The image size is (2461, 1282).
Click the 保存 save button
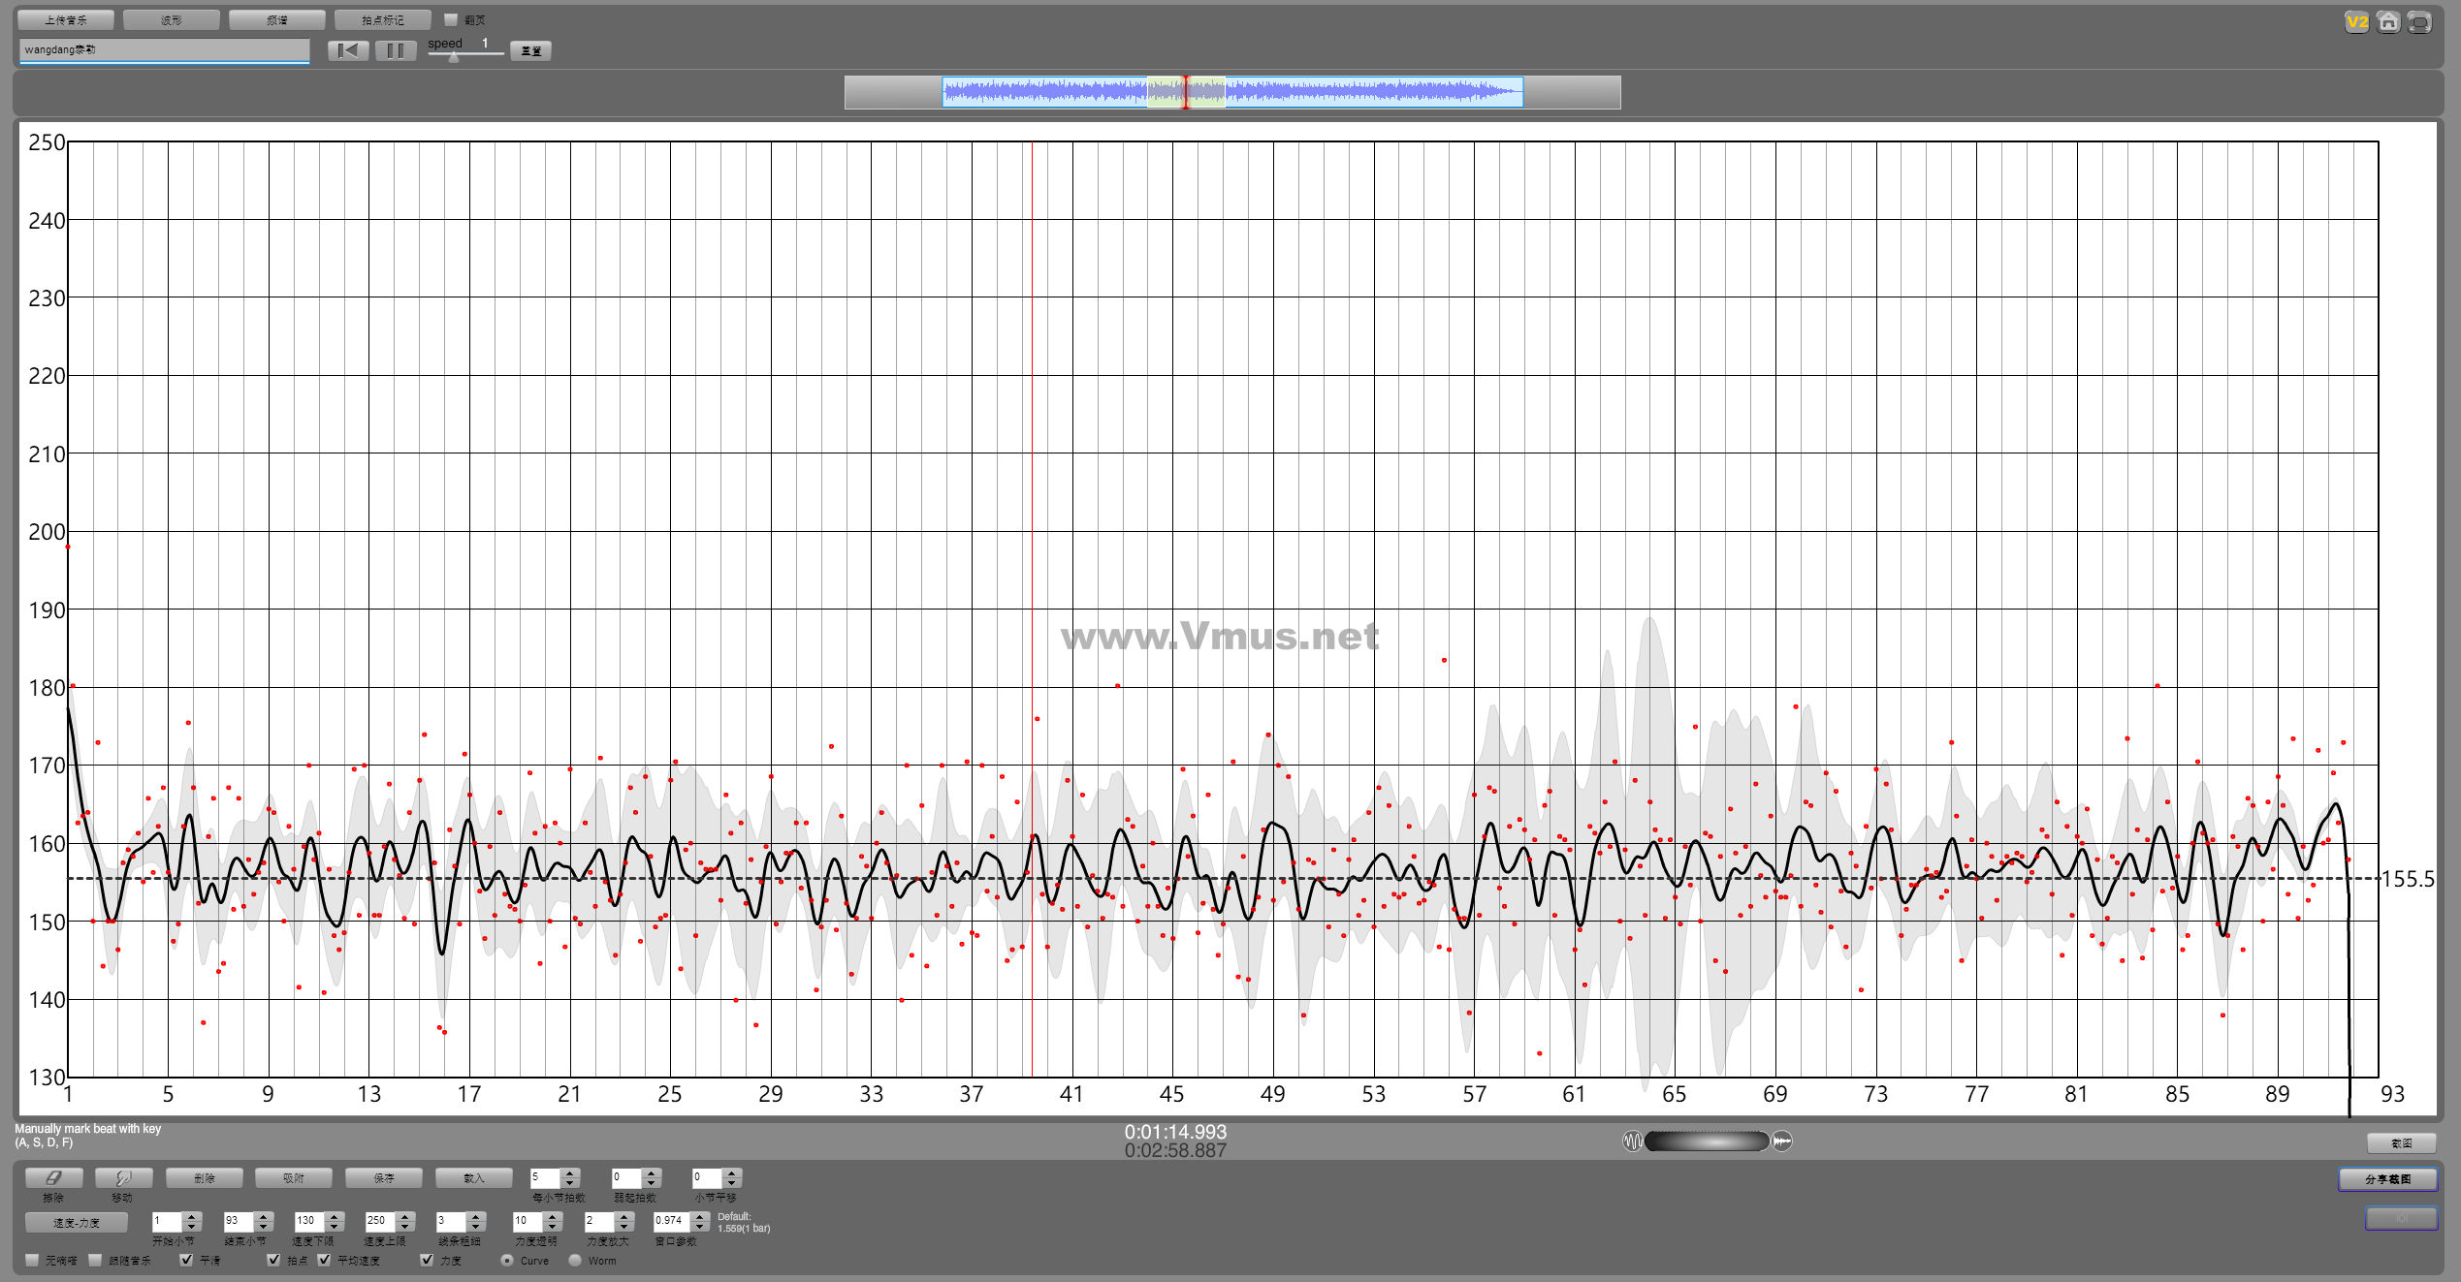pyautogui.click(x=384, y=1177)
